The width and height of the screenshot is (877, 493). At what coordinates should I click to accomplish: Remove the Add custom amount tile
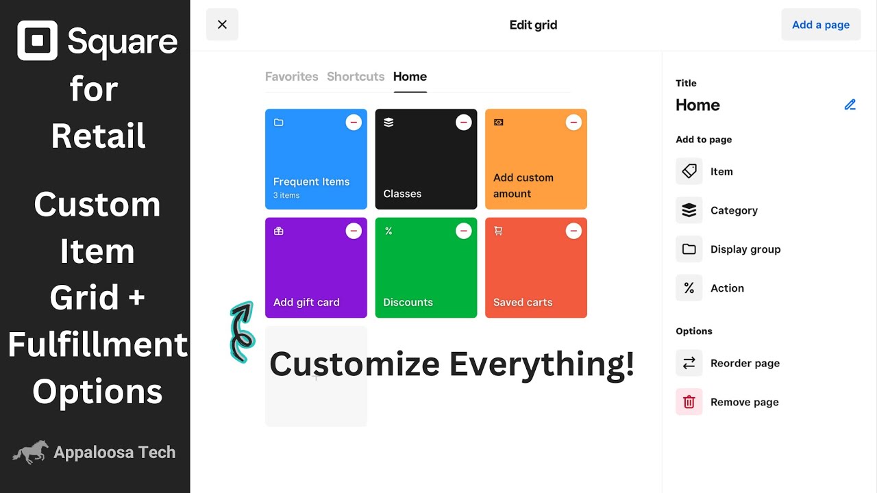573,123
